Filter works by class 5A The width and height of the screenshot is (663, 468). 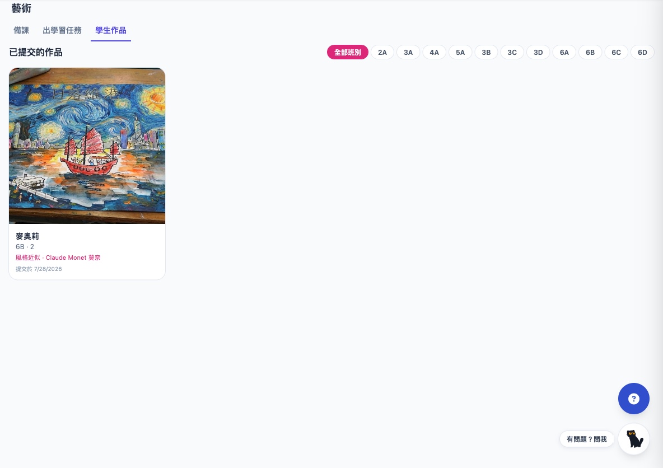[x=460, y=53]
